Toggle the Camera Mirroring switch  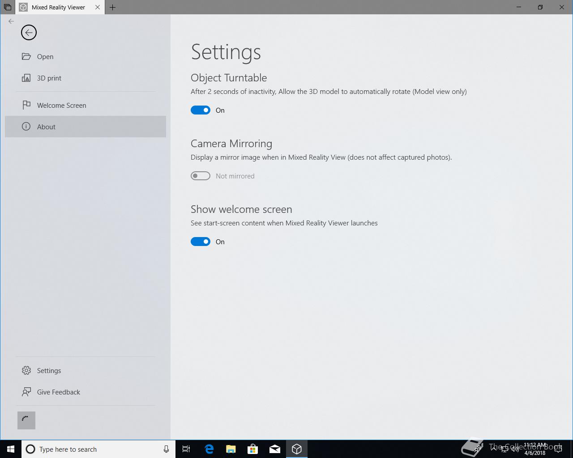201,176
